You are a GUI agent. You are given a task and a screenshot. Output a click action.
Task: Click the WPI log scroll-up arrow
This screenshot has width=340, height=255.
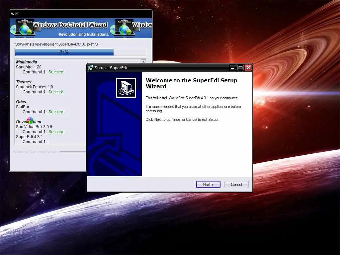(143, 61)
